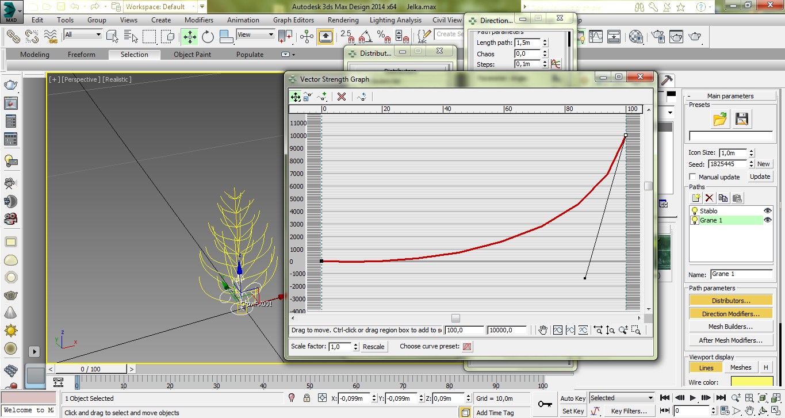785x418 pixels.
Task: Click Scale Keys tool in graph window
Action: tap(308, 97)
